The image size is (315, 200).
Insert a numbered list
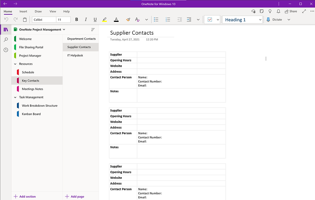click(x=168, y=20)
